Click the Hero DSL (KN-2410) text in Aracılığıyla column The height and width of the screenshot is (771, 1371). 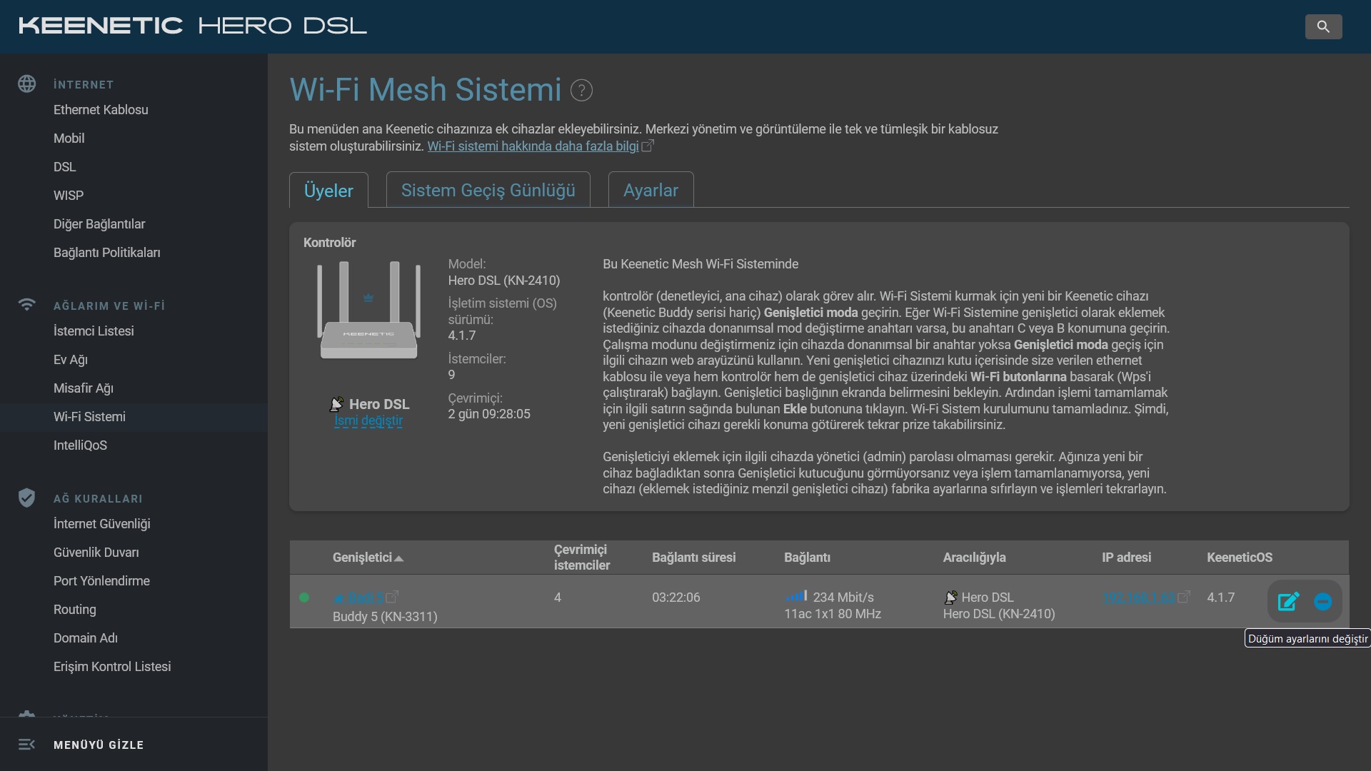click(x=999, y=614)
